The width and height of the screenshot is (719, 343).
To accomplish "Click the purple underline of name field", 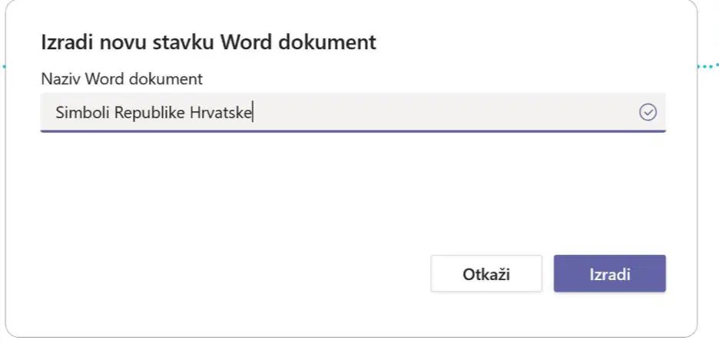I will pos(353,131).
